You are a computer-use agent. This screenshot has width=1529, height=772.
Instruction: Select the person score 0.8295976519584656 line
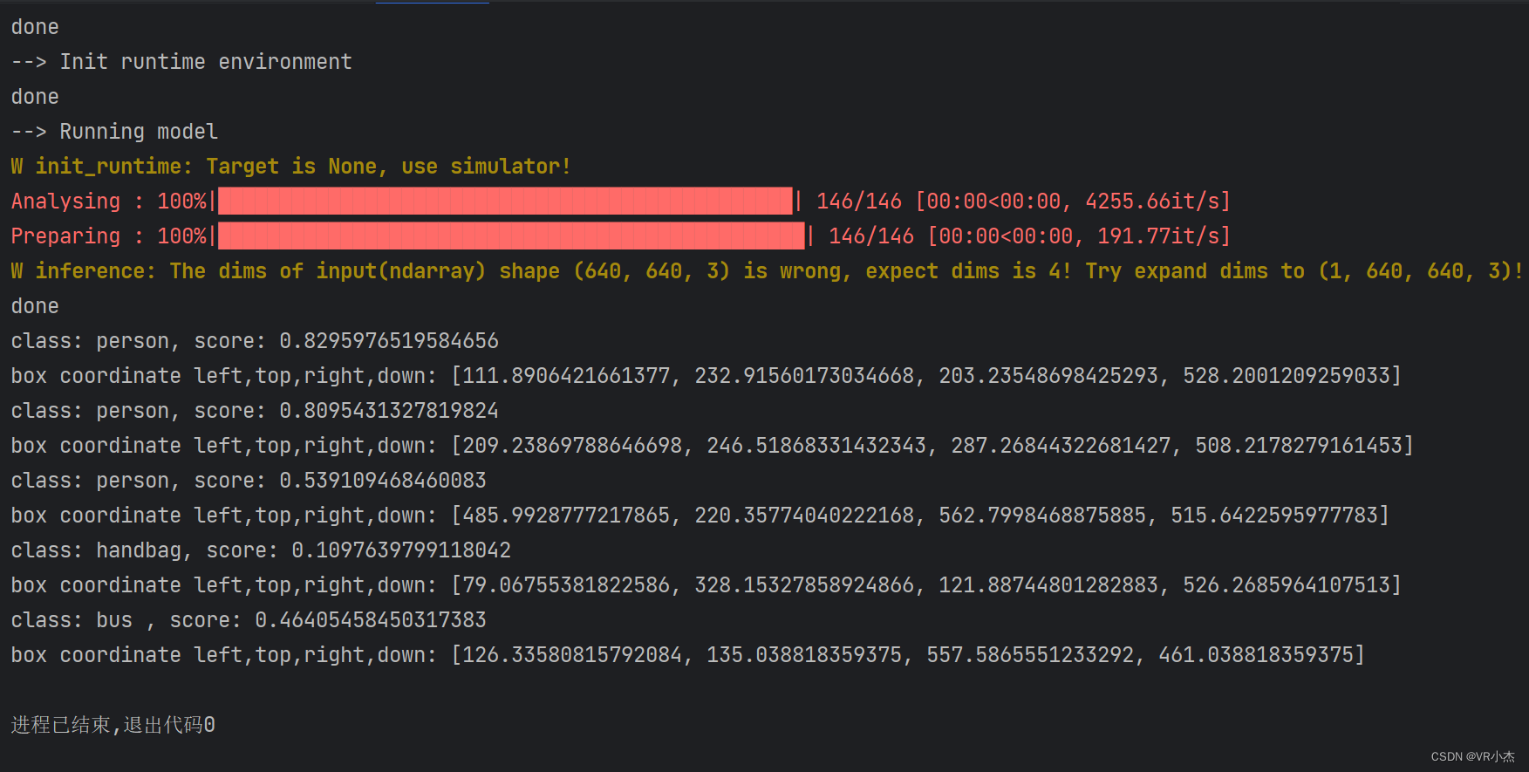pyautogui.click(x=255, y=341)
